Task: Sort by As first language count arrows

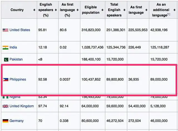Action: coord(147,10)
